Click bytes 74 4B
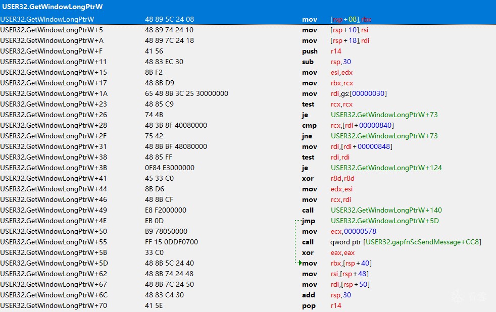 [154, 115]
